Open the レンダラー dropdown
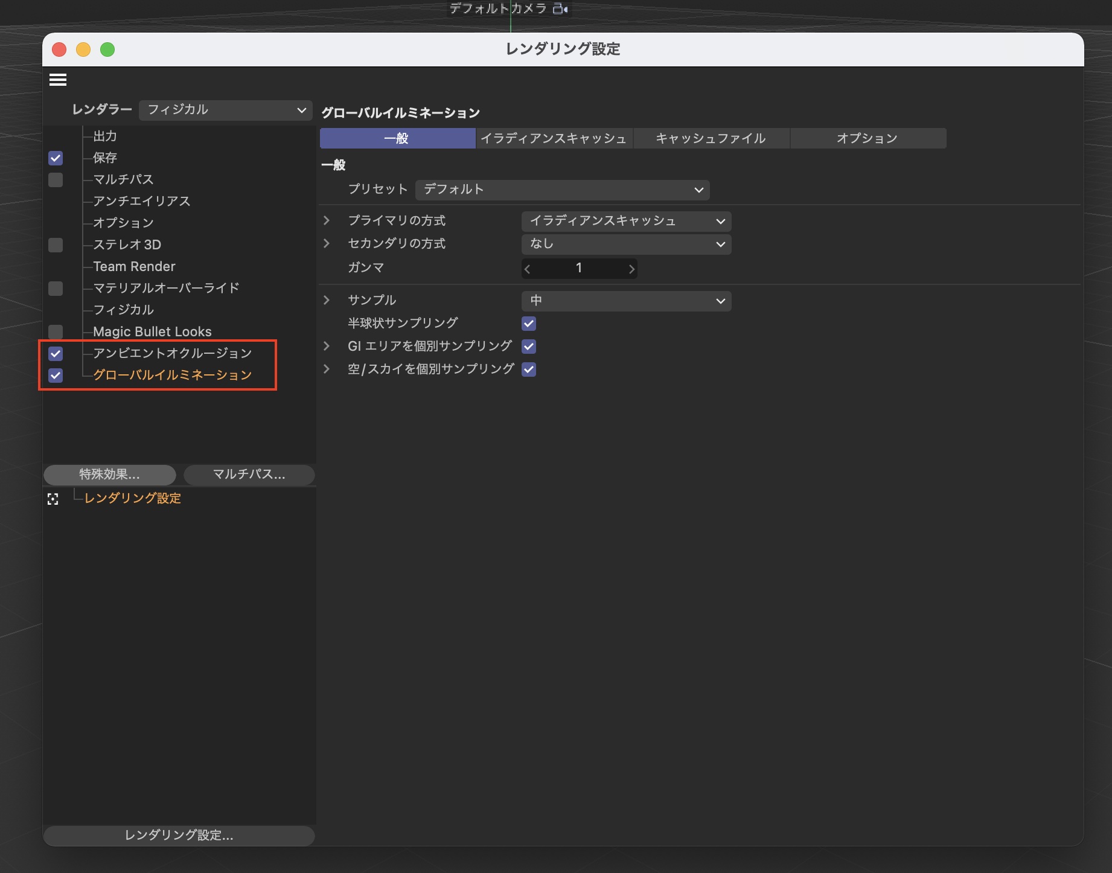This screenshot has height=873, width=1112. pos(226,110)
